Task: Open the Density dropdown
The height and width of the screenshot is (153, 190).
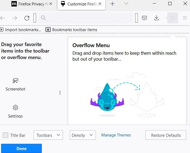Action: [x=83, y=135]
